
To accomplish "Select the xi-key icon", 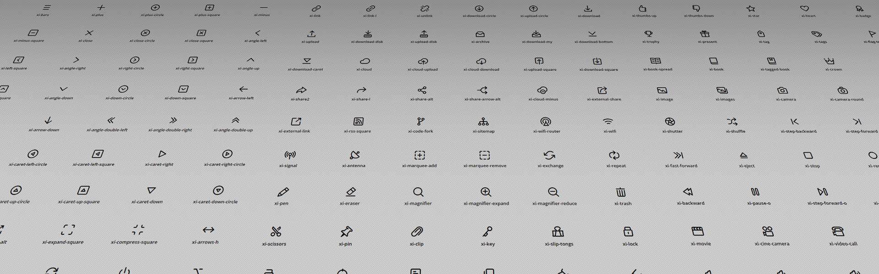I will pyautogui.click(x=488, y=232).
